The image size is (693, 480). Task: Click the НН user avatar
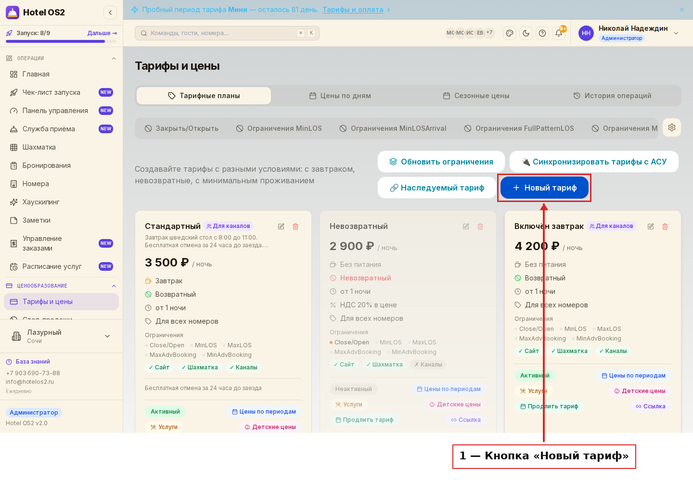tap(586, 33)
